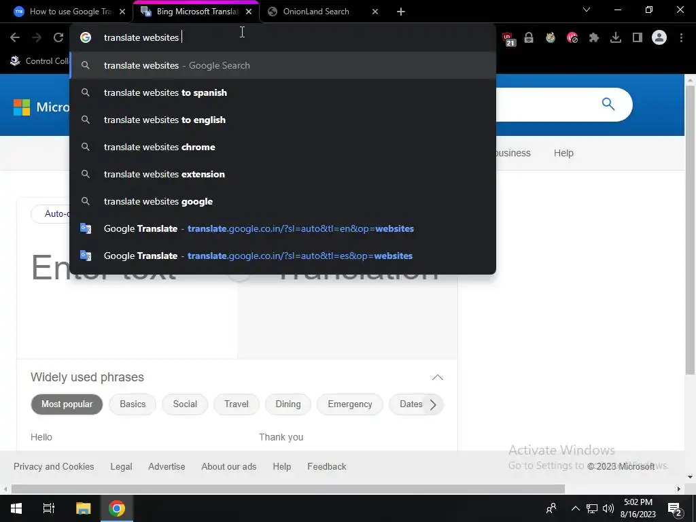Open Task View on the taskbar

(x=49, y=508)
